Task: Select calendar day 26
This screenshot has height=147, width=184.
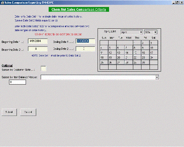Action: click(x=112, y=62)
